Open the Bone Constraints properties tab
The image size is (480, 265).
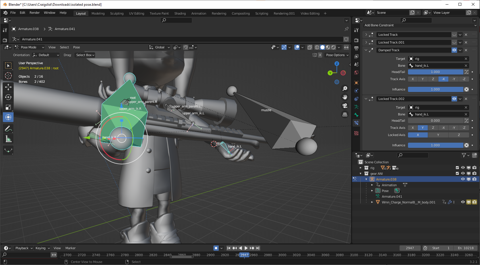point(356,123)
